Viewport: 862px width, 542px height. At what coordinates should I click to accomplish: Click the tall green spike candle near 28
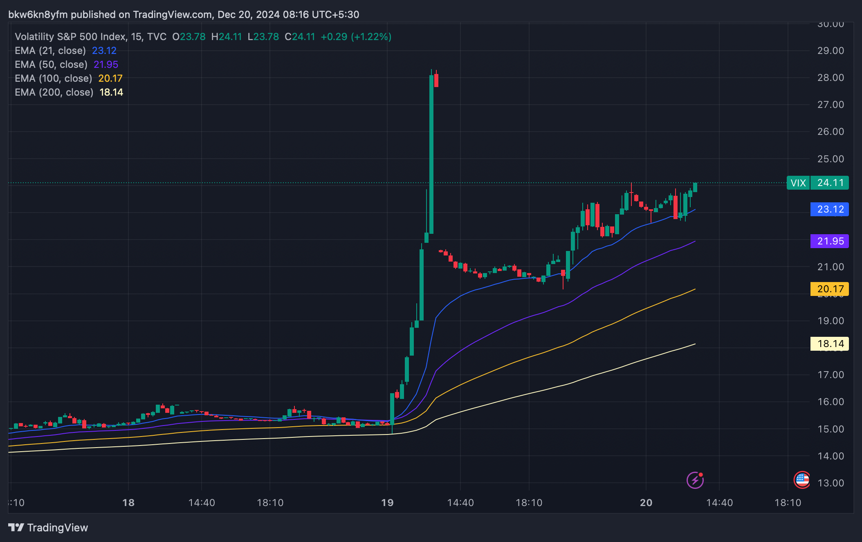point(431,155)
